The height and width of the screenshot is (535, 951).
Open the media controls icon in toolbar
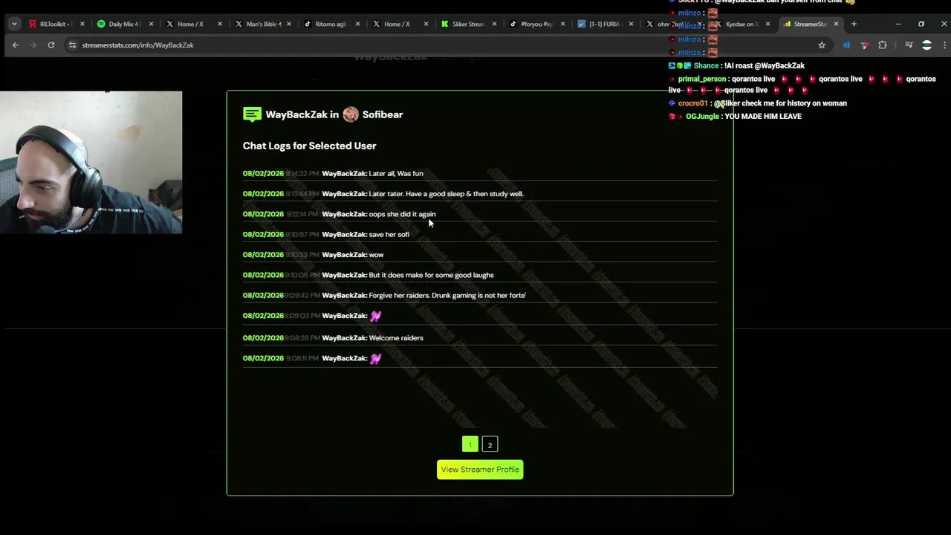pyautogui.click(x=909, y=45)
